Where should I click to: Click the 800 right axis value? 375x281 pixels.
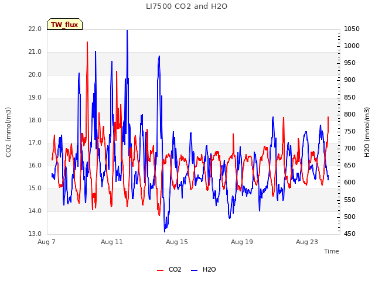(350, 114)
